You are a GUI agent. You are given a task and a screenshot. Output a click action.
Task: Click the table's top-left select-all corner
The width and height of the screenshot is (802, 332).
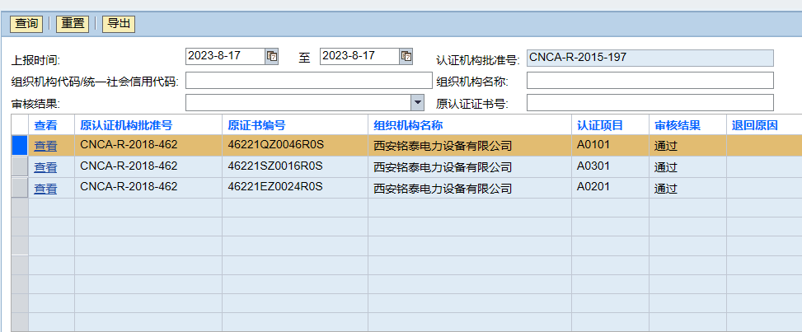[20, 125]
